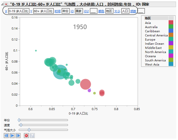178x140 pixels.
Task: Click the 大小 role link
Action: pos(117,11)
